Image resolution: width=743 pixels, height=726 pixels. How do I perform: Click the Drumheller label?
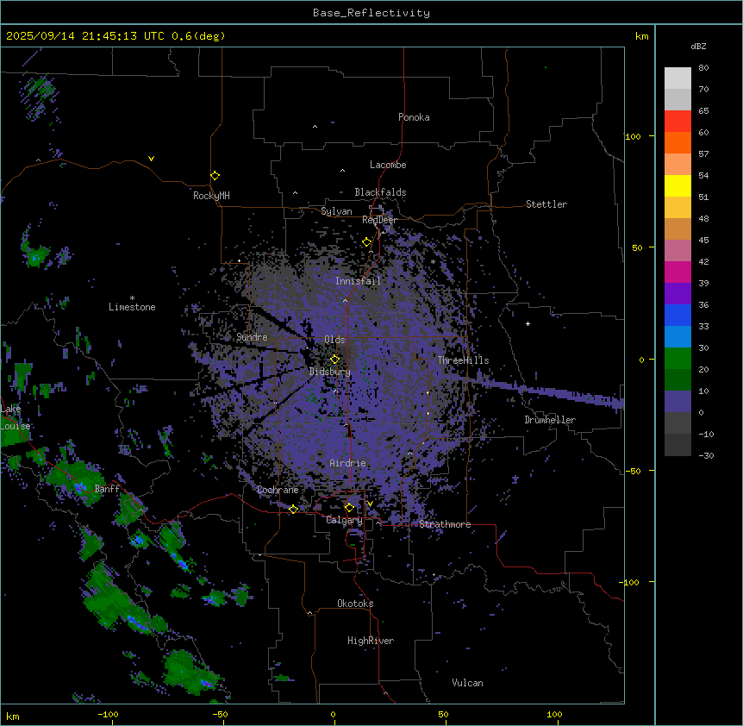coord(550,420)
